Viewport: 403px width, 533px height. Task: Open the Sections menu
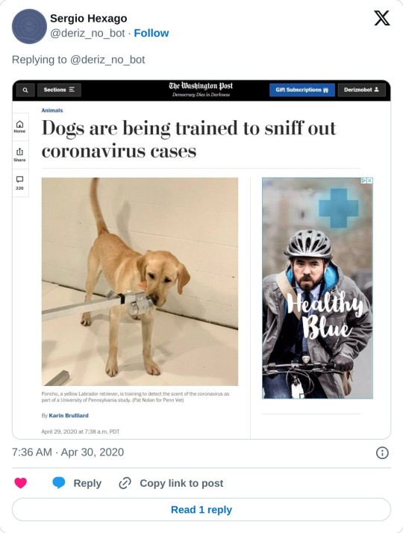tap(59, 90)
